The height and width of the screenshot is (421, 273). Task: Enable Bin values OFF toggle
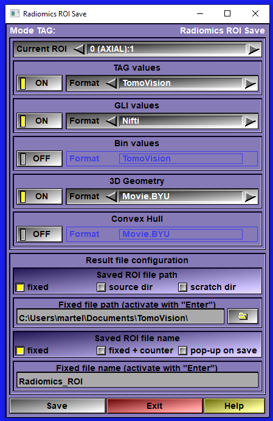point(40,158)
